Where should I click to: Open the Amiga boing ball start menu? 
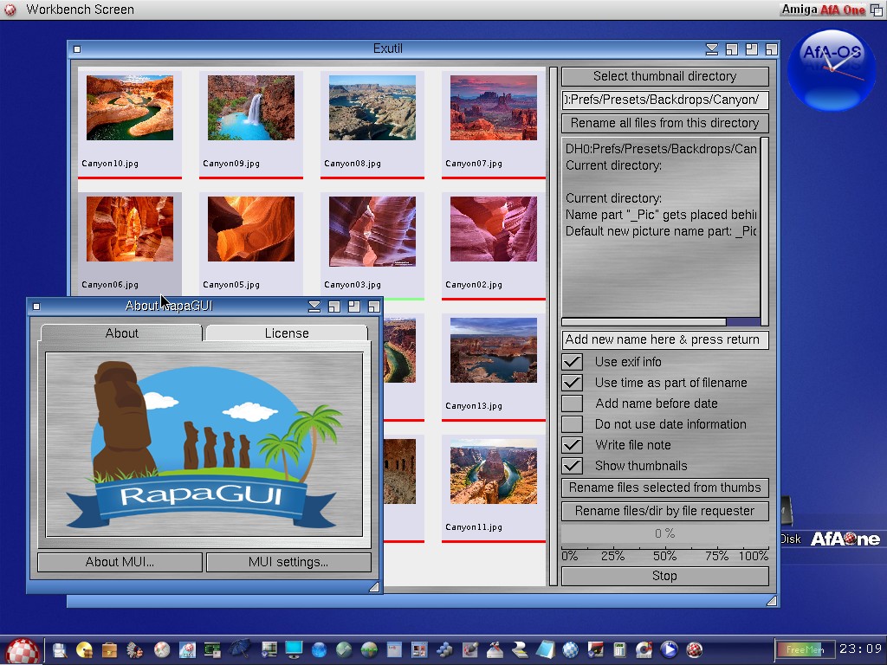pos(23,649)
